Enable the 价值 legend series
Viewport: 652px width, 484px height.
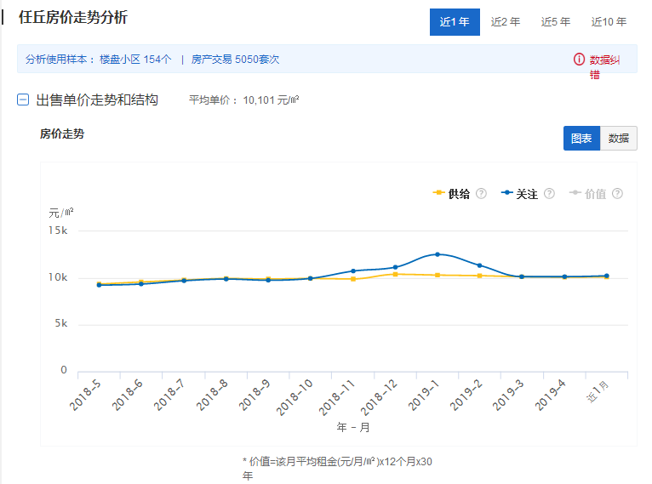[587, 194]
